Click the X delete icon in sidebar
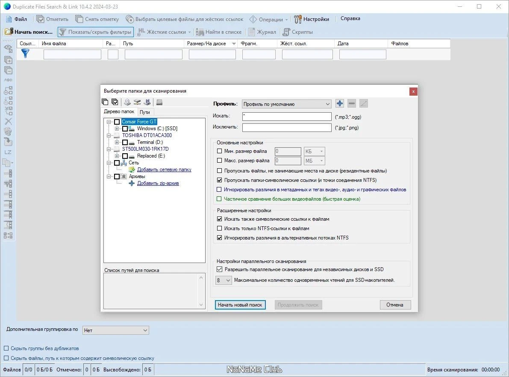The width and height of the screenshot is (509, 377). pos(8,121)
